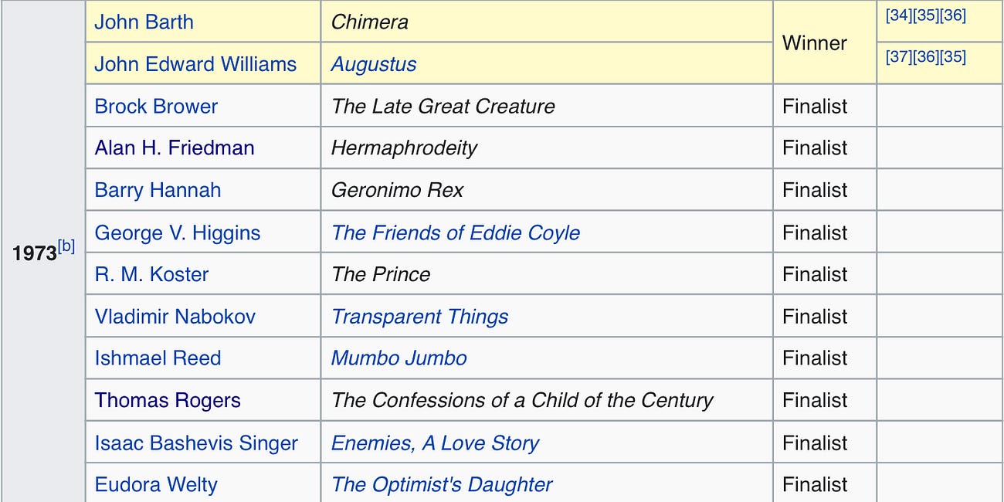
Task: Follow Enemies, A Love Story link
Action: pos(435,443)
